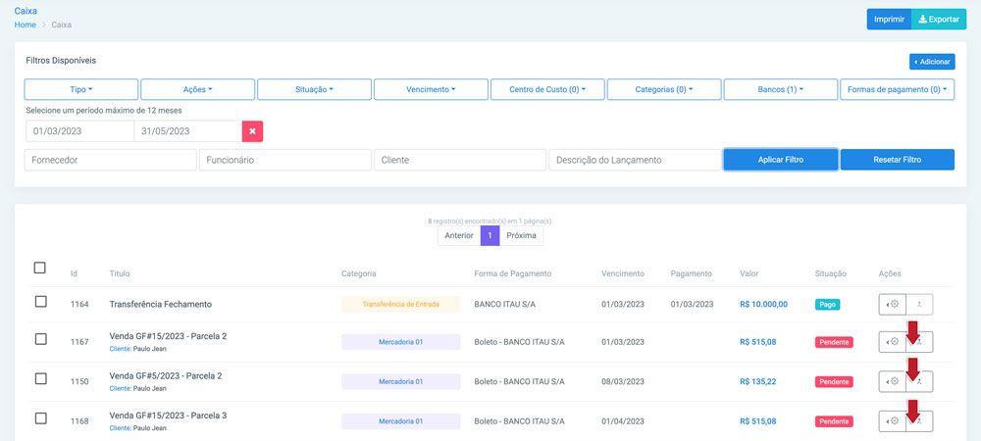Open gear actions menu for row 1150
981x441 pixels.
892,381
